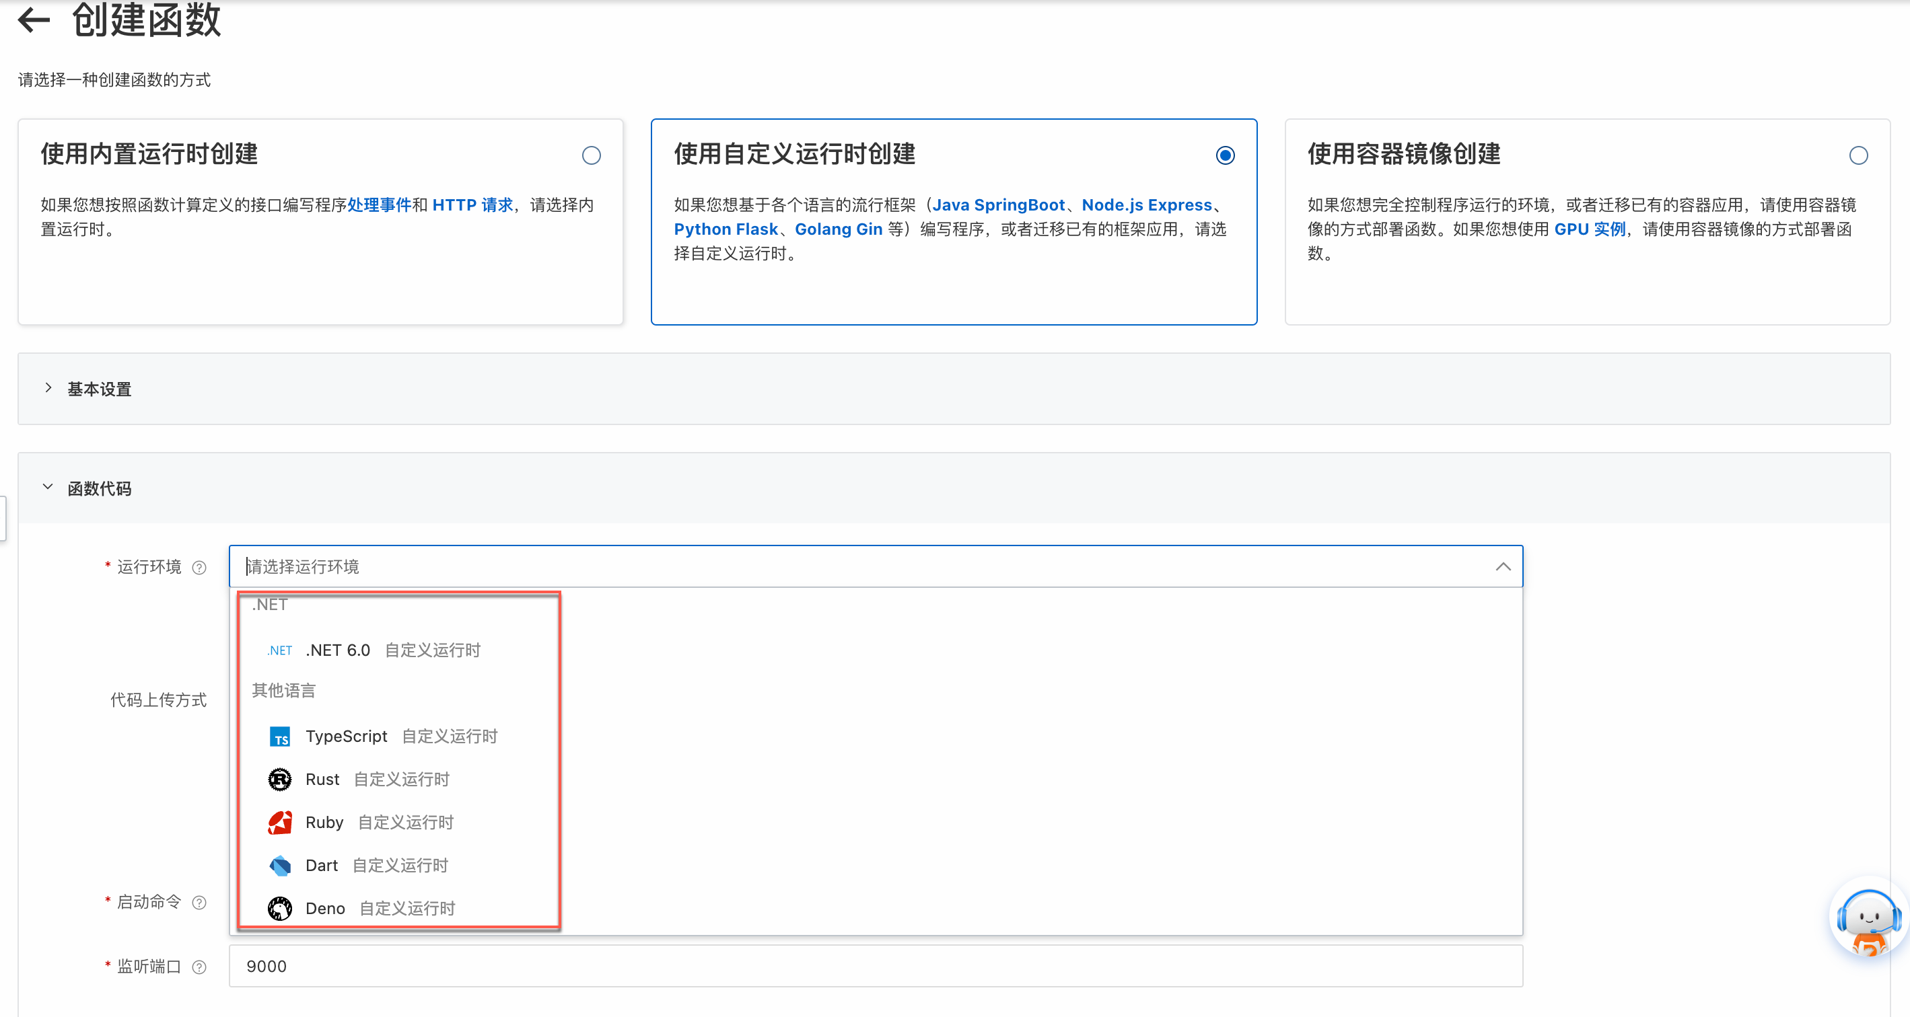Click the Rust gear logo icon
This screenshot has width=1910, height=1017.
coord(279,780)
